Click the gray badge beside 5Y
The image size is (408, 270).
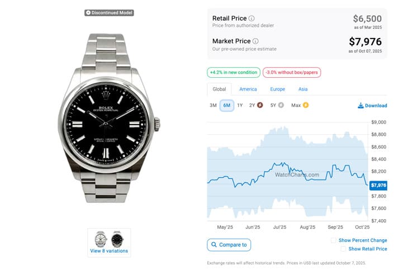(281, 105)
